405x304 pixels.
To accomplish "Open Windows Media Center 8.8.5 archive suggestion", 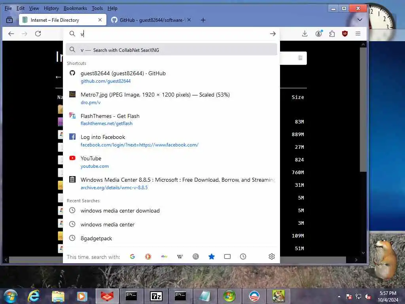I will click(171, 183).
